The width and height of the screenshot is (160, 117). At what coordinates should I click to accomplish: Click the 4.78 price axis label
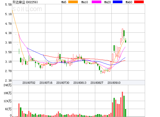click(8, 24)
